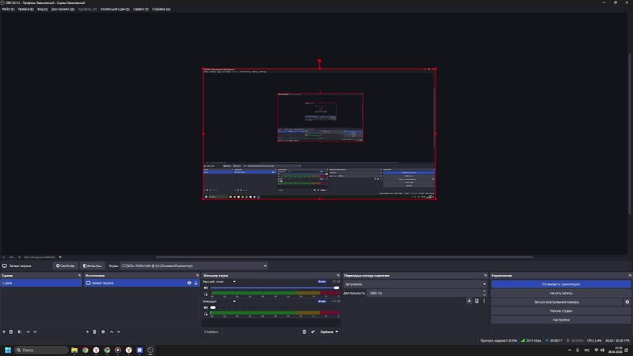Open the OBS Studio icon in the taskbar
Screen dimensions: 633x356
(x=150, y=350)
